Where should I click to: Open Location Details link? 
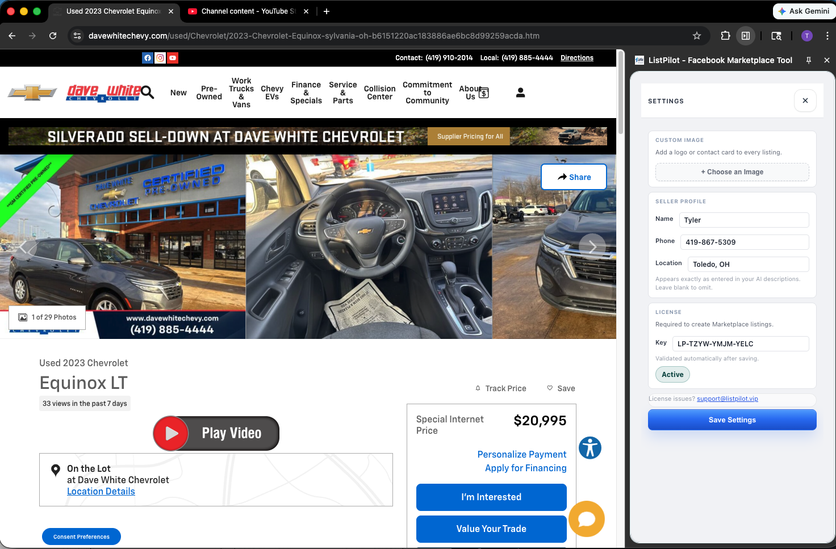pyautogui.click(x=101, y=492)
